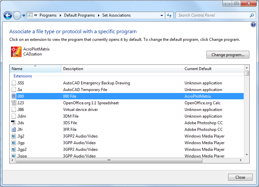Click Adobe Photoshop CC for .3ds row
259x187 pixels.
coord(203,123)
